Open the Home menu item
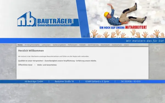 (20, 45)
